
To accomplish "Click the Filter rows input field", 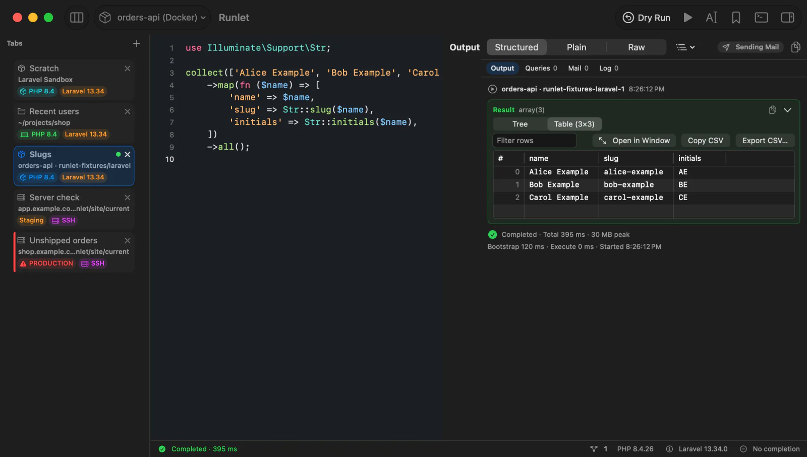I will pyautogui.click(x=534, y=141).
